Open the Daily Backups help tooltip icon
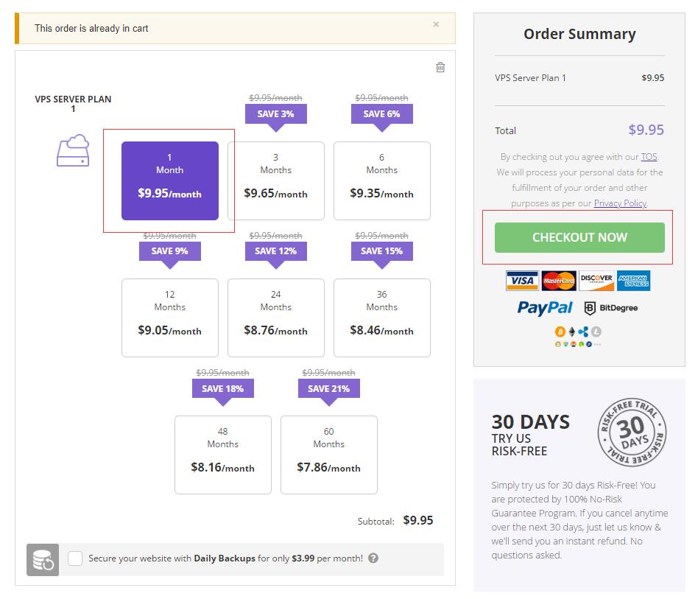698x599 pixels. 373,558
